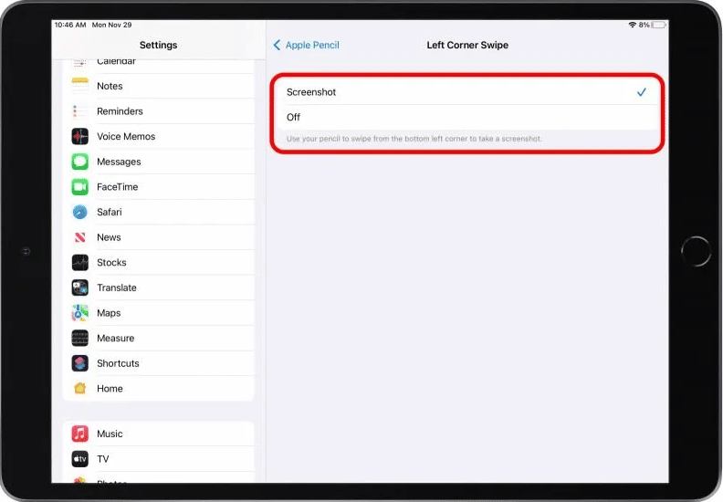Go back to Apple Pencil settings
The image size is (723, 502).
311,46
